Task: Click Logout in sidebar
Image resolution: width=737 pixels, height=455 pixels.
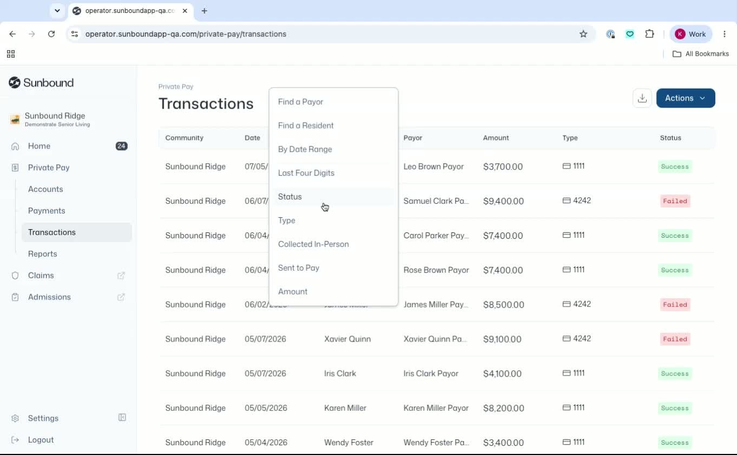Action: click(41, 440)
